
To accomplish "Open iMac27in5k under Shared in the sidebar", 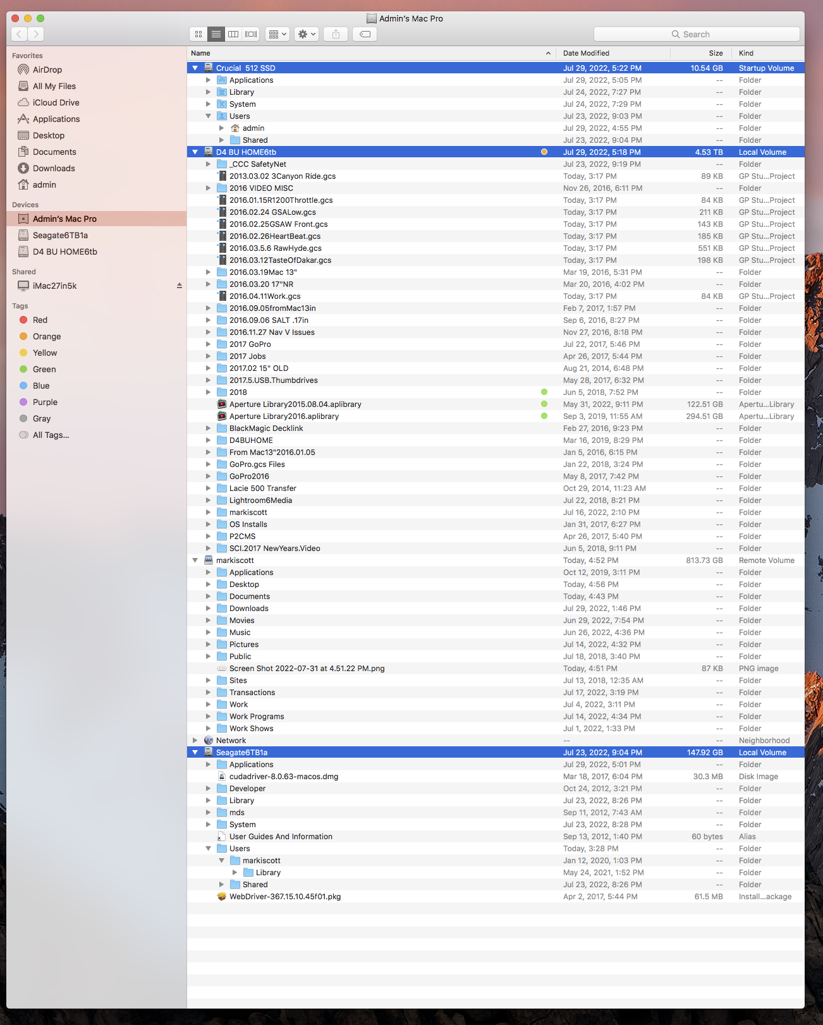I will (55, 286).
